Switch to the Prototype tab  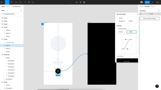[147, 6]
